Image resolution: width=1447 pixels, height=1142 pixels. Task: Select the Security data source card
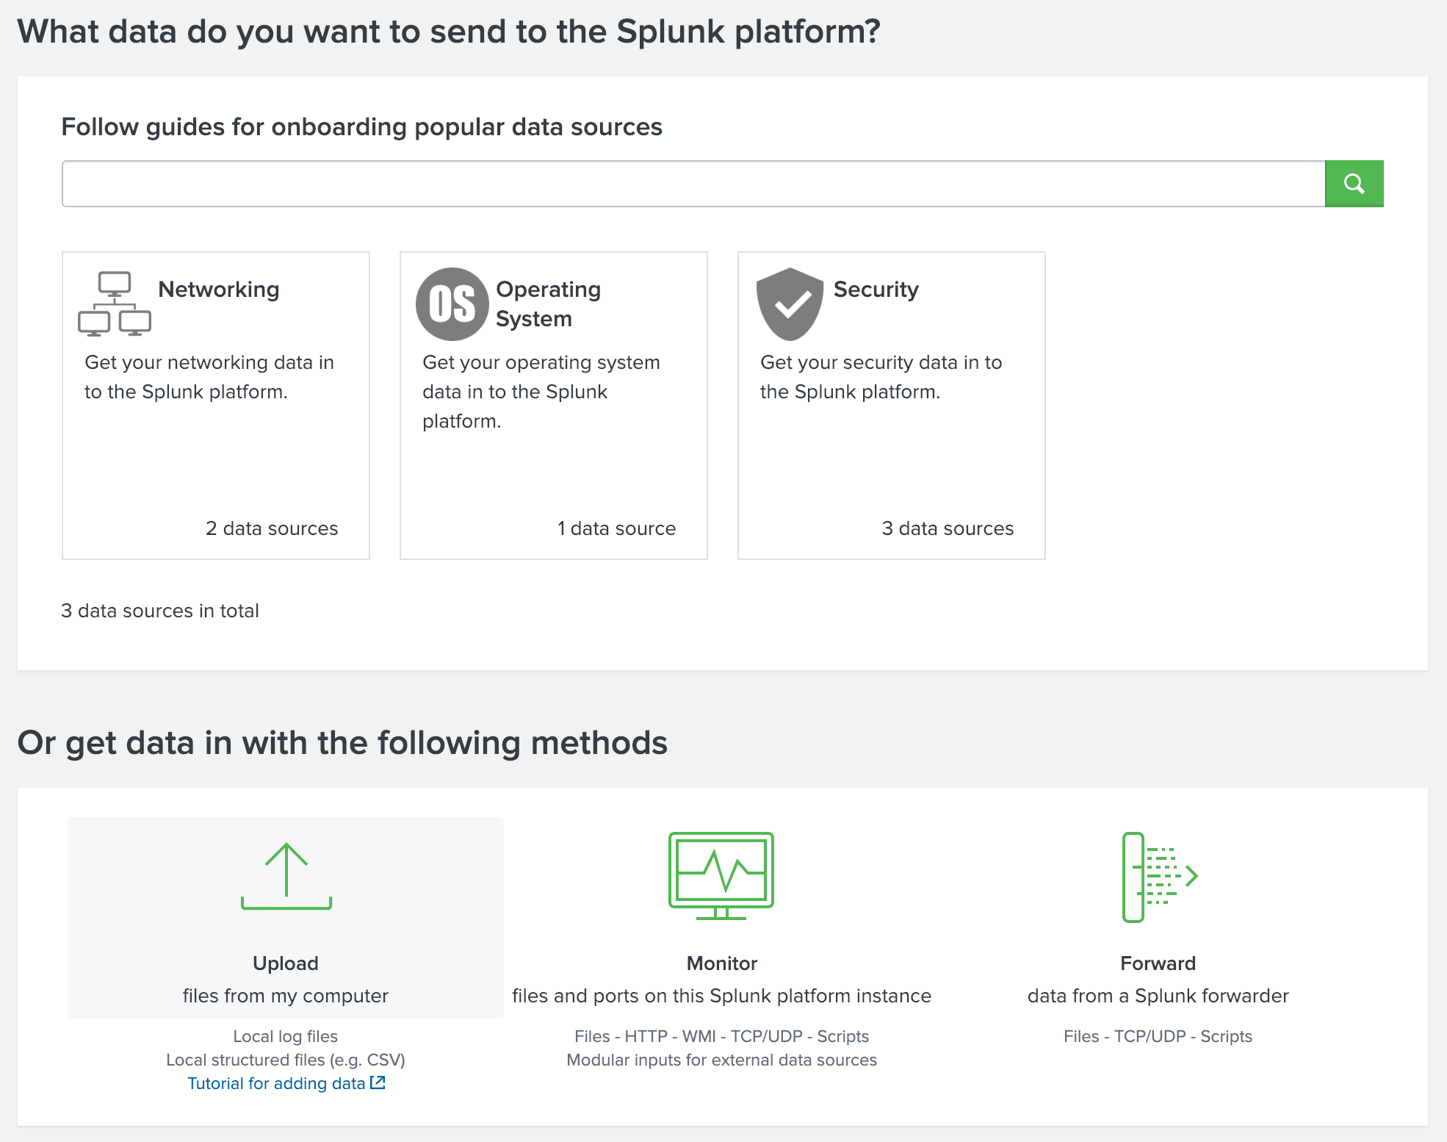point(890,405)
